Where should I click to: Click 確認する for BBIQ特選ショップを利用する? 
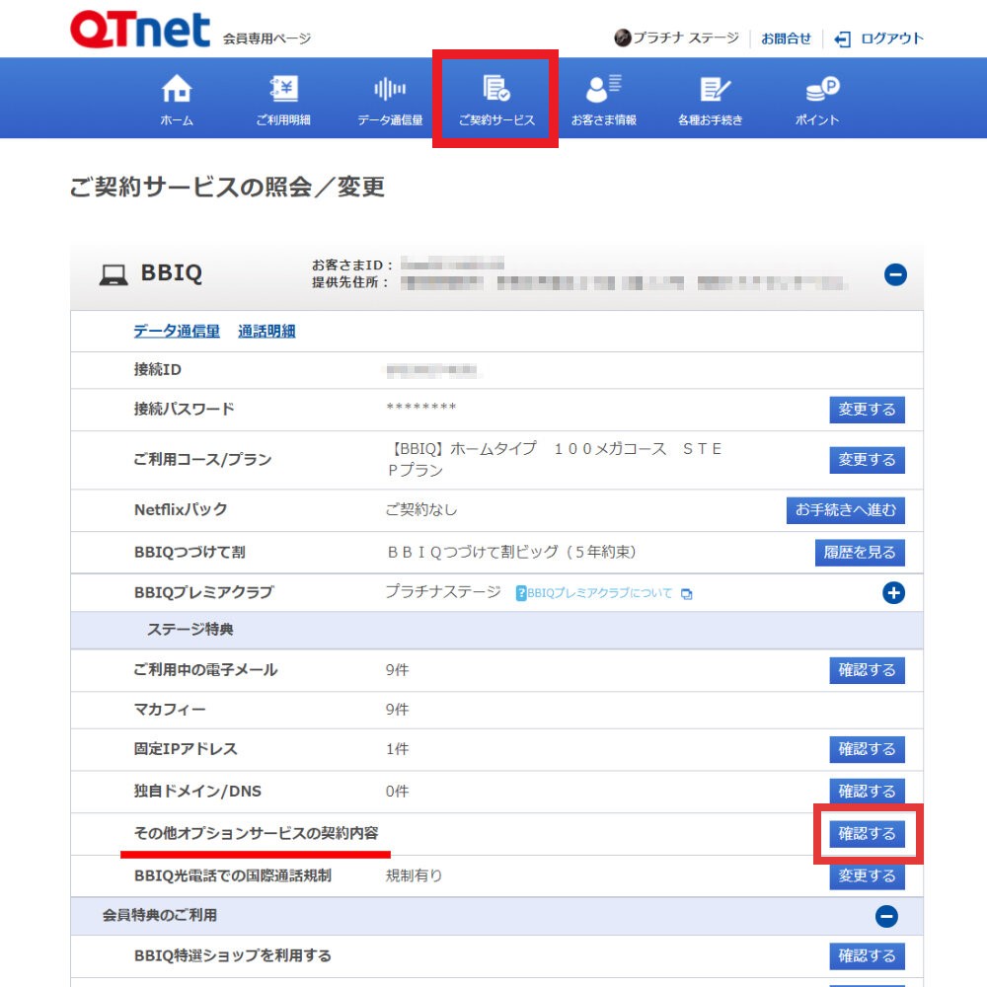pyautogui.click(x=867, y=956)
